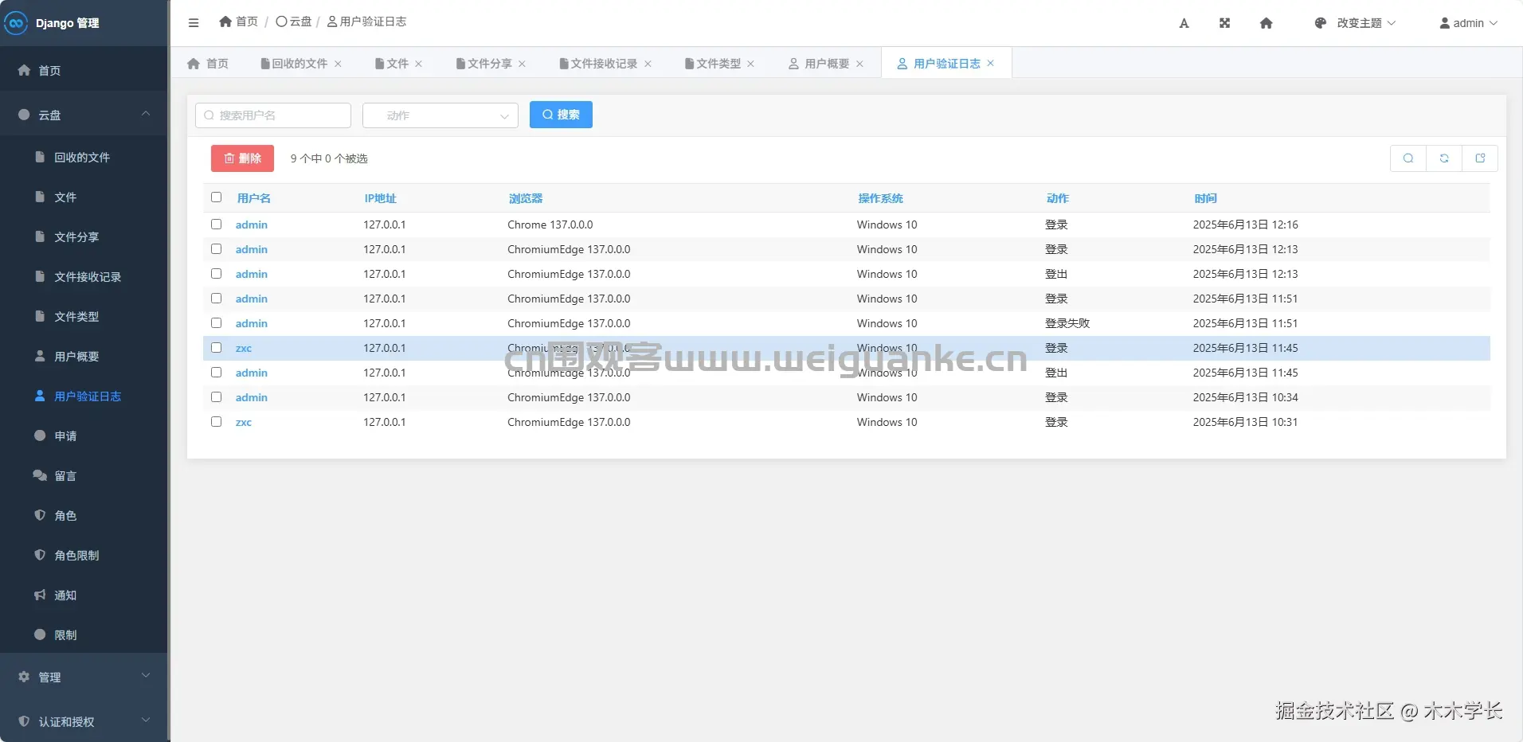Open the zxc link in the 10:31 row

point(244,422)
